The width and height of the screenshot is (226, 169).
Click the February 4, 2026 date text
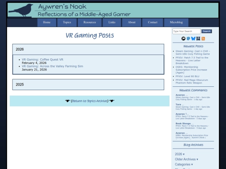coord(34,63)
